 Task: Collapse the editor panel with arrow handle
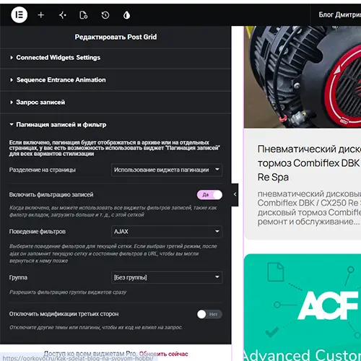tap(235, 194)
